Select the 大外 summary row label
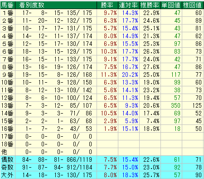 7,175
